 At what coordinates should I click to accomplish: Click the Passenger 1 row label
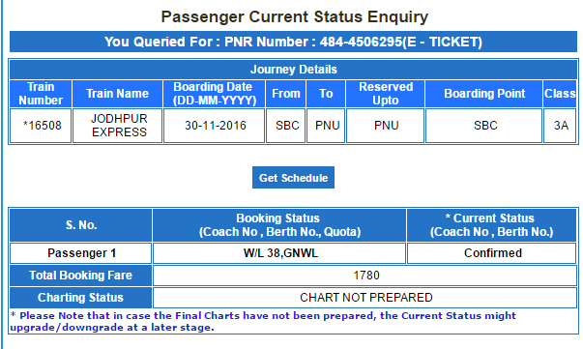80,253
